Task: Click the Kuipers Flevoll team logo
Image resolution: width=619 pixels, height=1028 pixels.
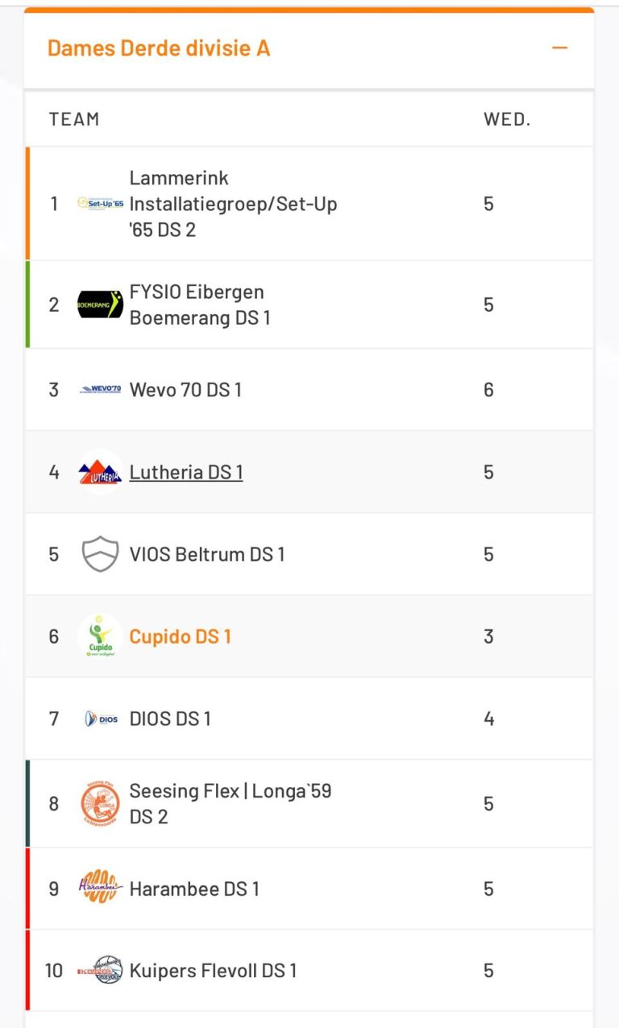Action: click(101, 971)
